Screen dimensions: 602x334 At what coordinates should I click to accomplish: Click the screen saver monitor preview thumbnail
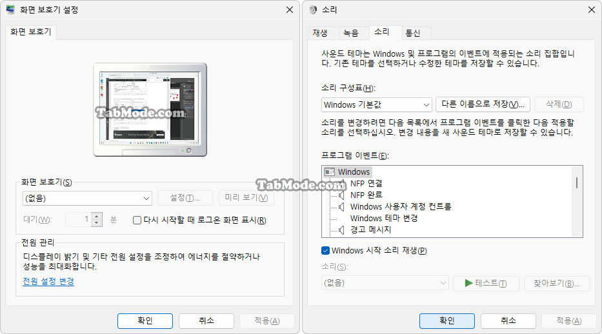tap(150, 110)
